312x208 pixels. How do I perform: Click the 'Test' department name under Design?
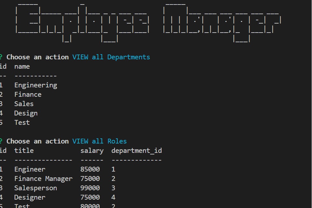(22, 123)
